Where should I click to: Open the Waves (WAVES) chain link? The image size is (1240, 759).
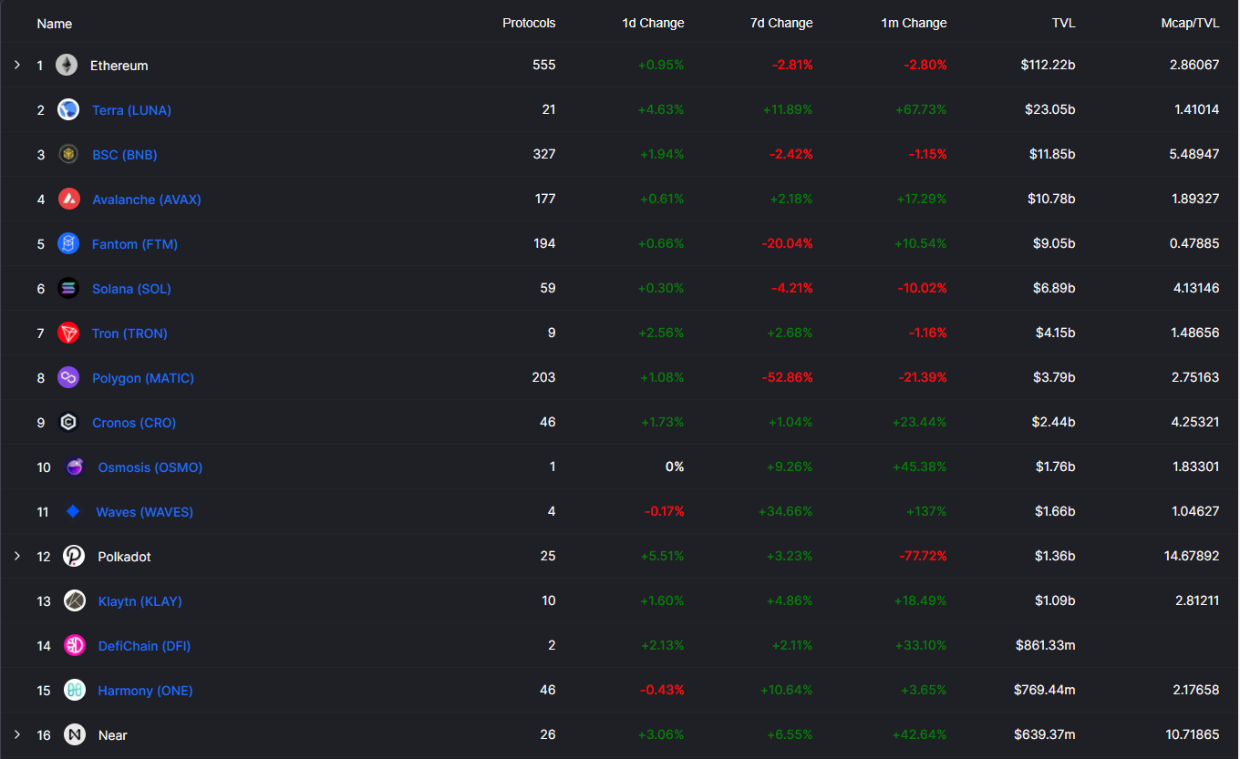[145, 512]
